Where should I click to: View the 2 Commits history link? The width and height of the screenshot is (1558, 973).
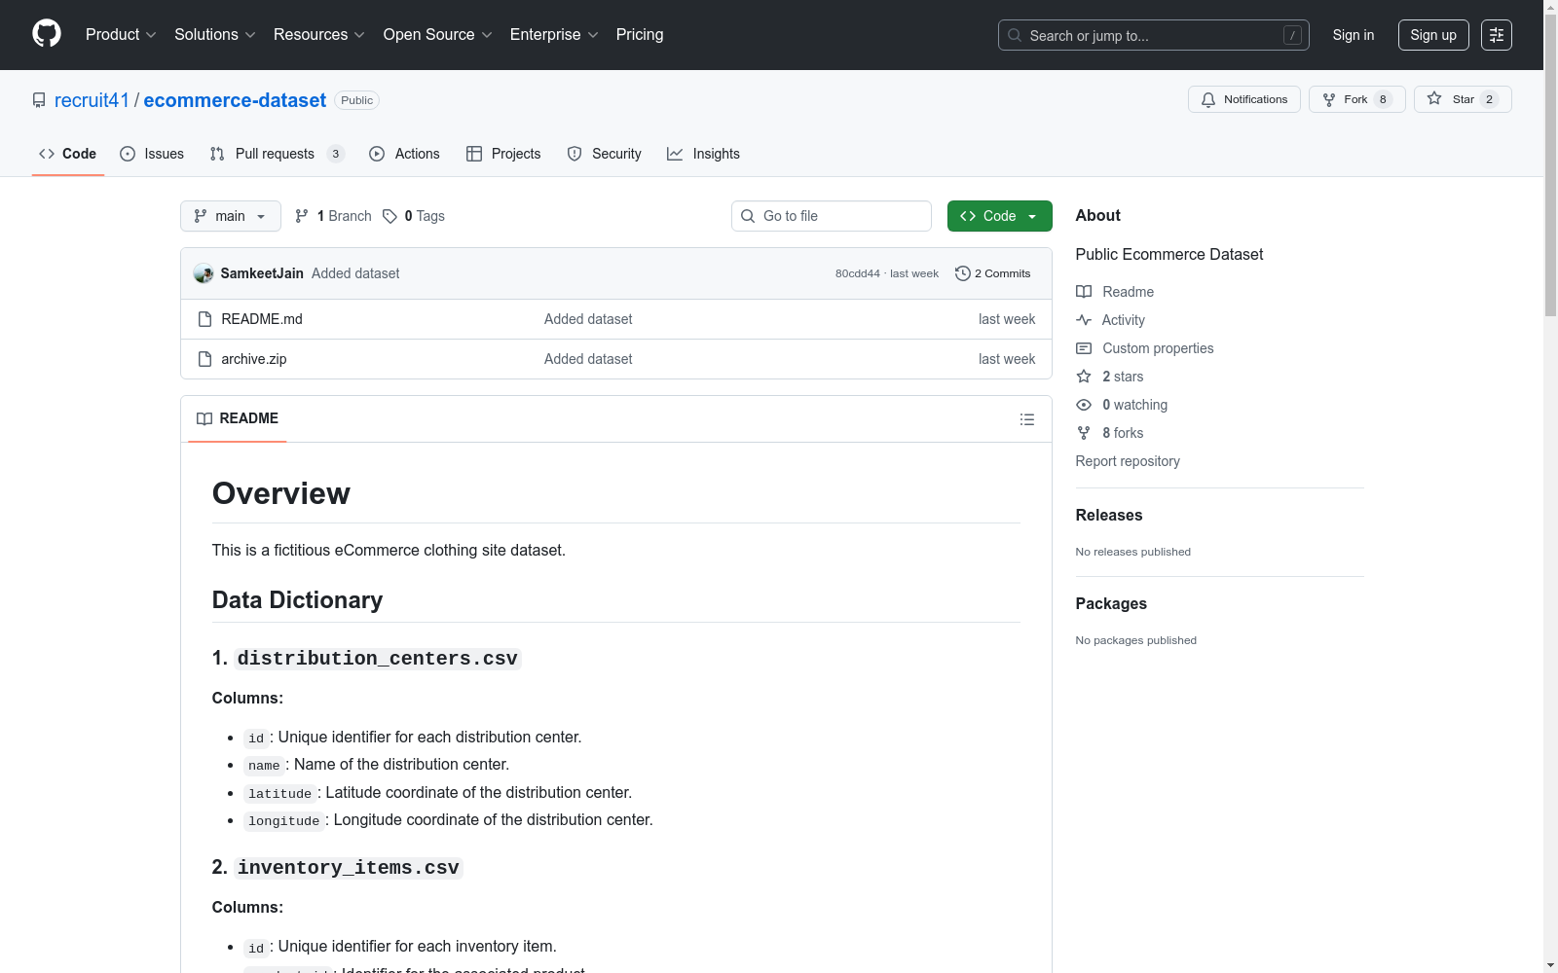(x=993, y=273)
